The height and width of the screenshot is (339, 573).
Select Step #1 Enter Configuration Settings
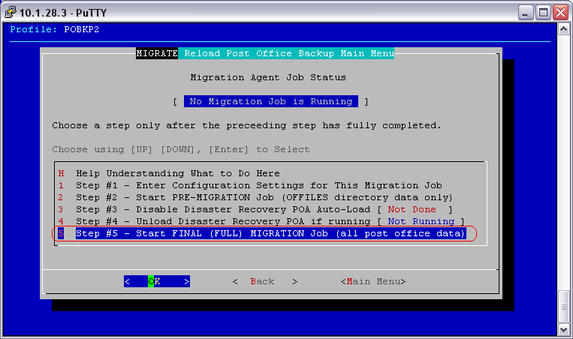point(250,185)
